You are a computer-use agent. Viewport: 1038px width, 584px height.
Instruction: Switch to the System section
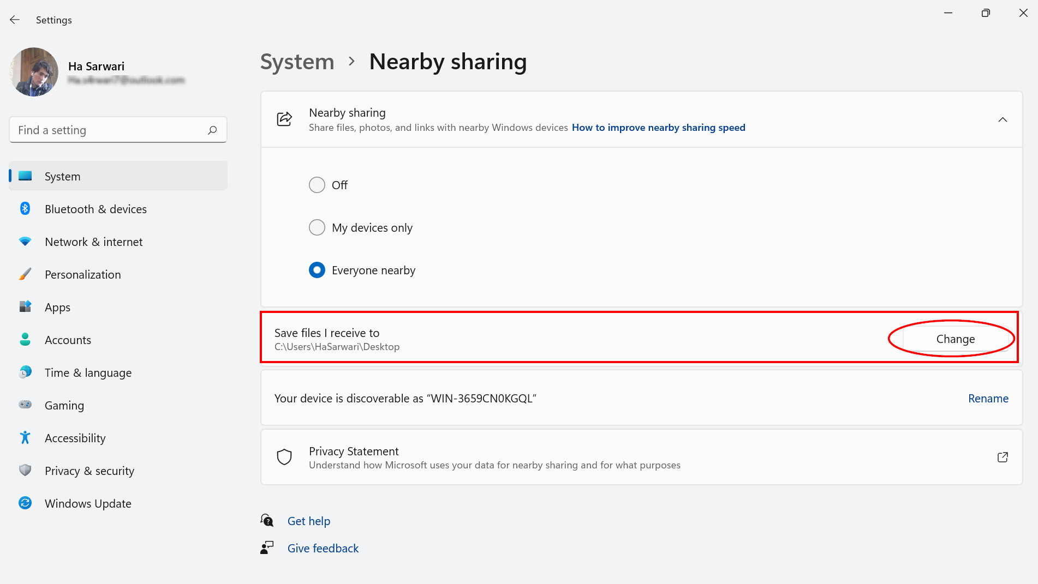click(62, 176)
